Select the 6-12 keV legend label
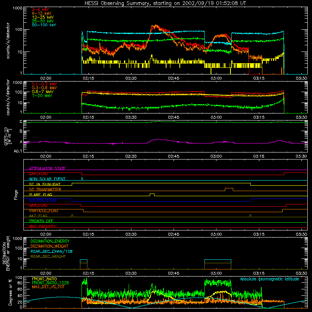This screenshot has height=312, width=312. pyautogui.click(x=42, y=13)
